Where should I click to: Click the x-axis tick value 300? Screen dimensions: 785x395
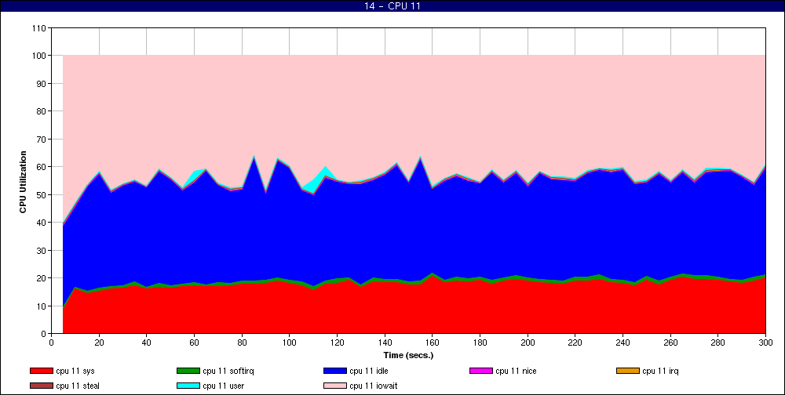(765, 343)
